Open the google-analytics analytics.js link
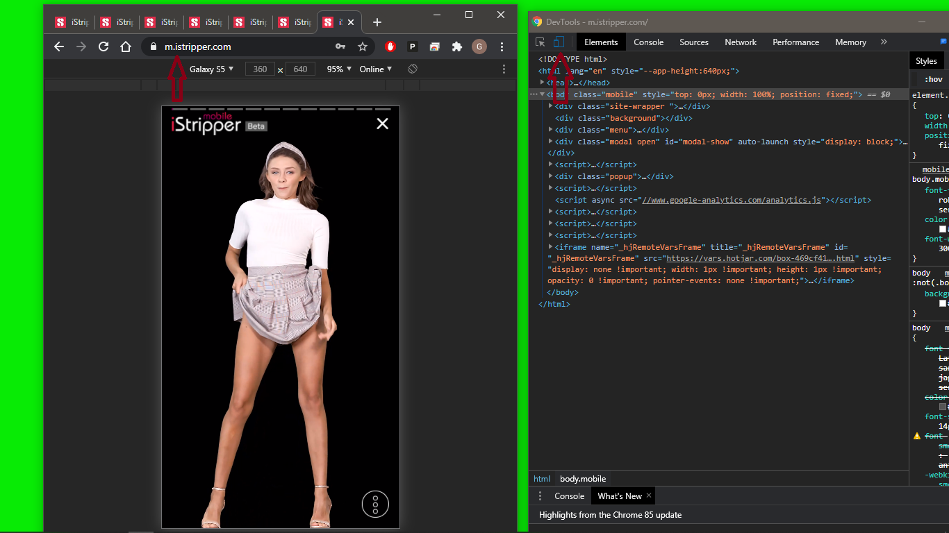Image resolution: width=949 pixels, height=533 pixels. [x=732, y=200]
